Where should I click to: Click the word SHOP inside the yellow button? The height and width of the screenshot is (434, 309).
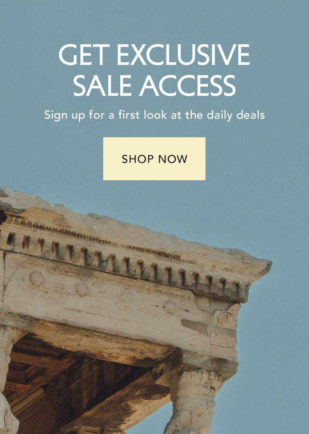(138, 159)
